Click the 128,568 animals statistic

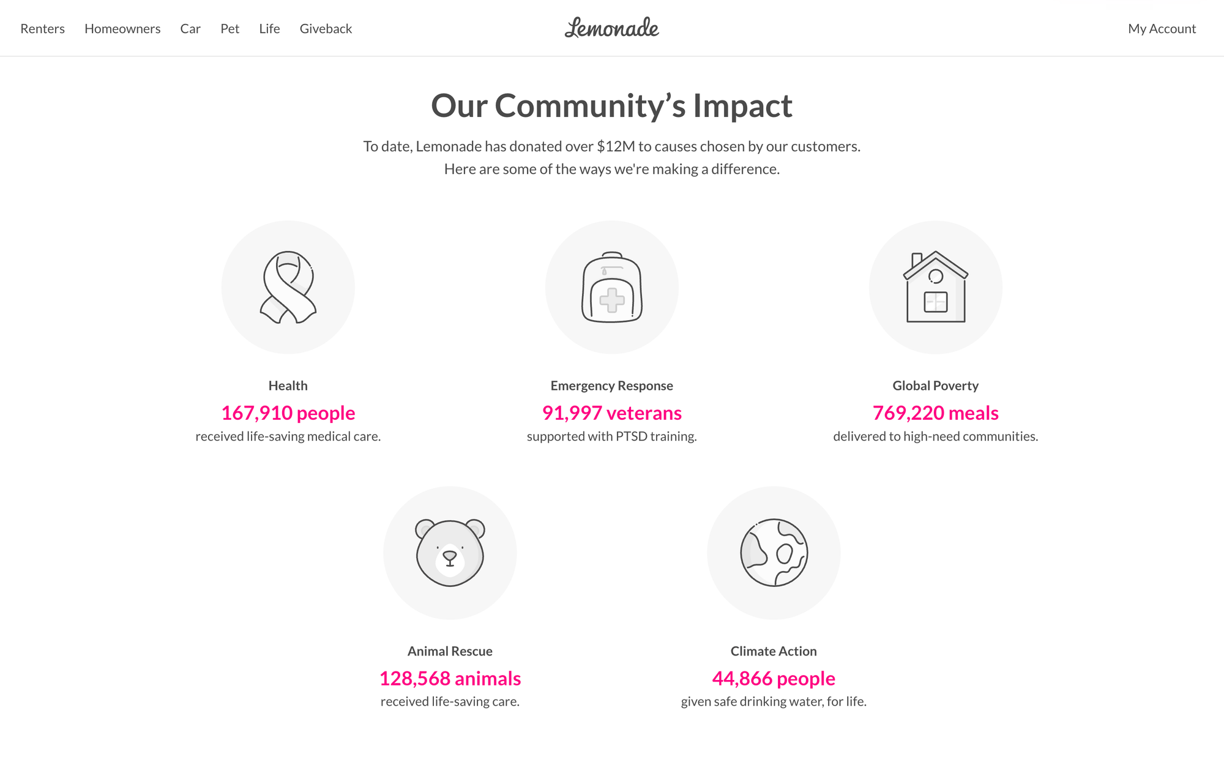[x=450, y=679]
